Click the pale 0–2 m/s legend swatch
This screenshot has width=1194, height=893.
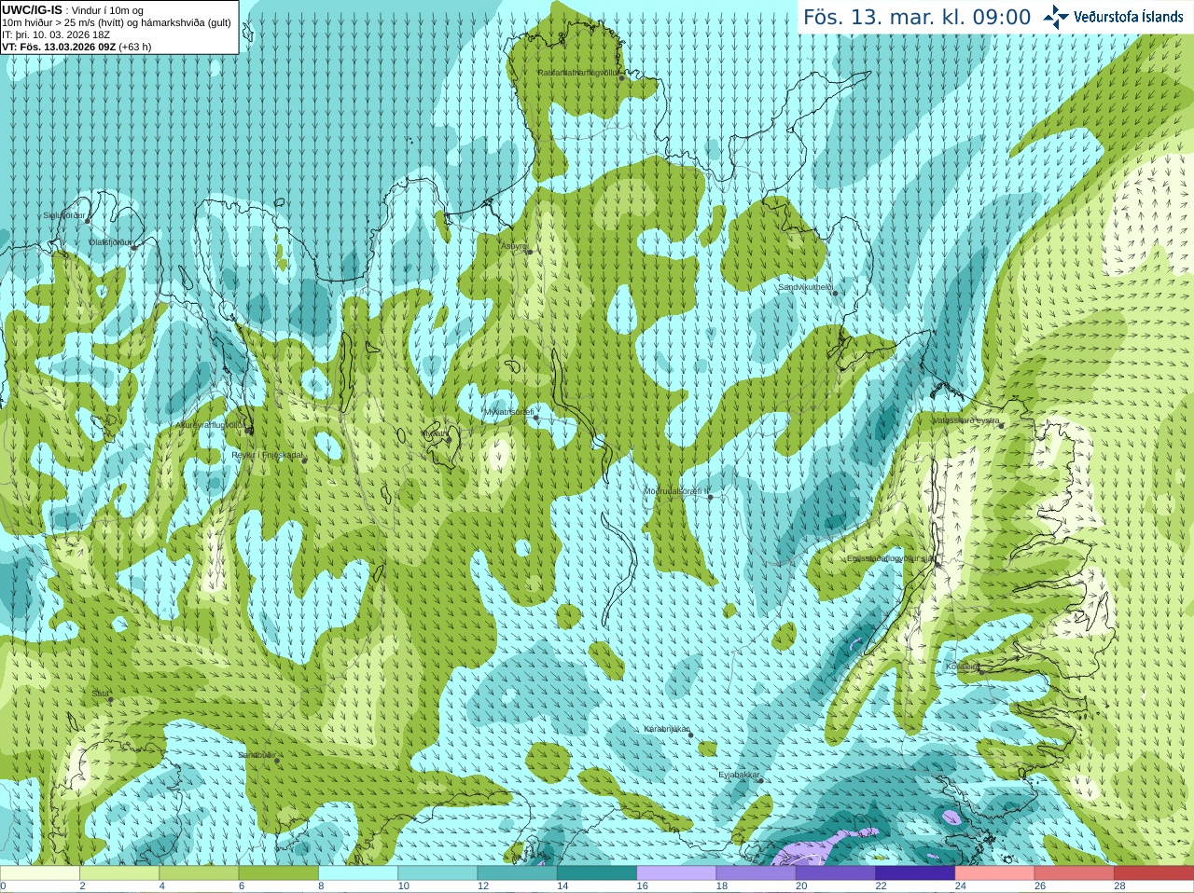click(x=40, y=873)
